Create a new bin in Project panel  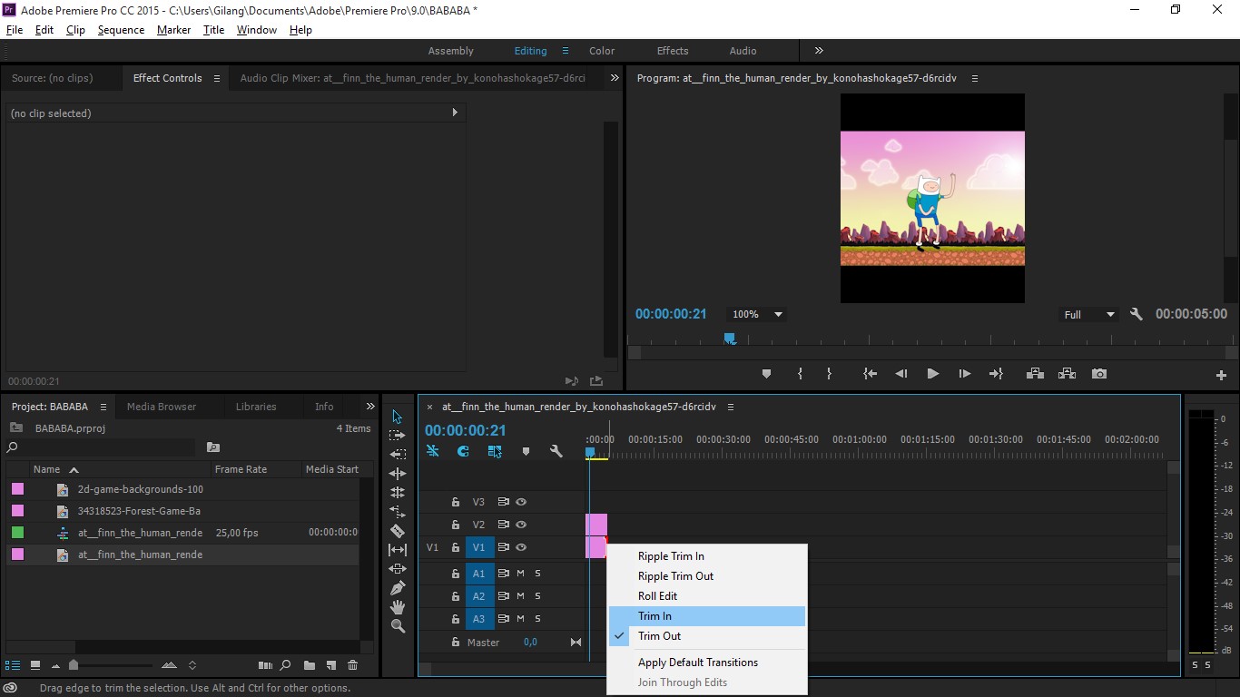tap(310, 665)
